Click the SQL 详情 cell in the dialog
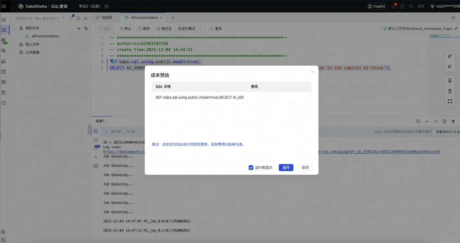The height and width of the screenshot is (243, 460). pyautogui.click(x=199, y=97)
